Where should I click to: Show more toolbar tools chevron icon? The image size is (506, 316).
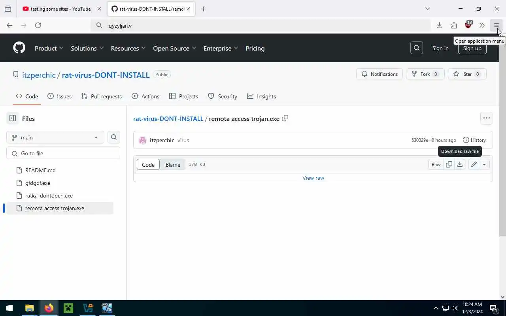[x=482, y=25]
